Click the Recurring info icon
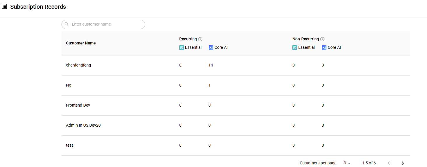Screen dimensions: 427x167 click(200, 39)
